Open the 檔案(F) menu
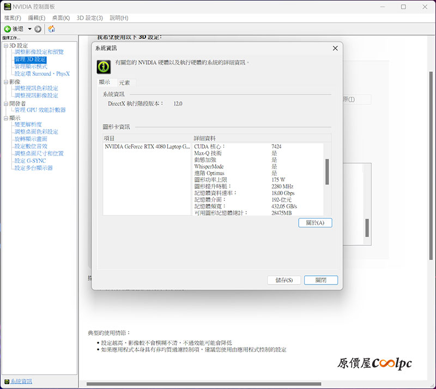This screenshot has width=436, height=389. (13, 18)
